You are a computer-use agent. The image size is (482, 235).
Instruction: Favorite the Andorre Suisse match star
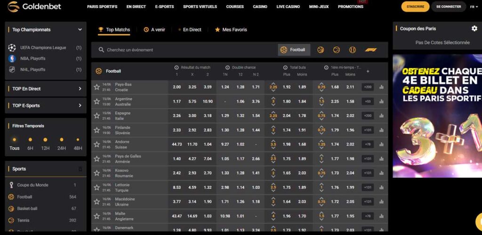click(x=97, y=144)
